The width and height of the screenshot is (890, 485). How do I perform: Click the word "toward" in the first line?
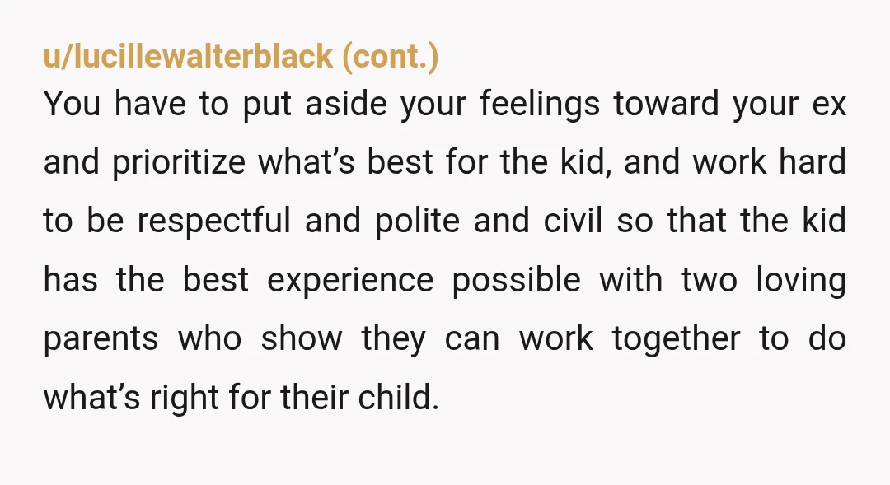[x=666, y=105]
